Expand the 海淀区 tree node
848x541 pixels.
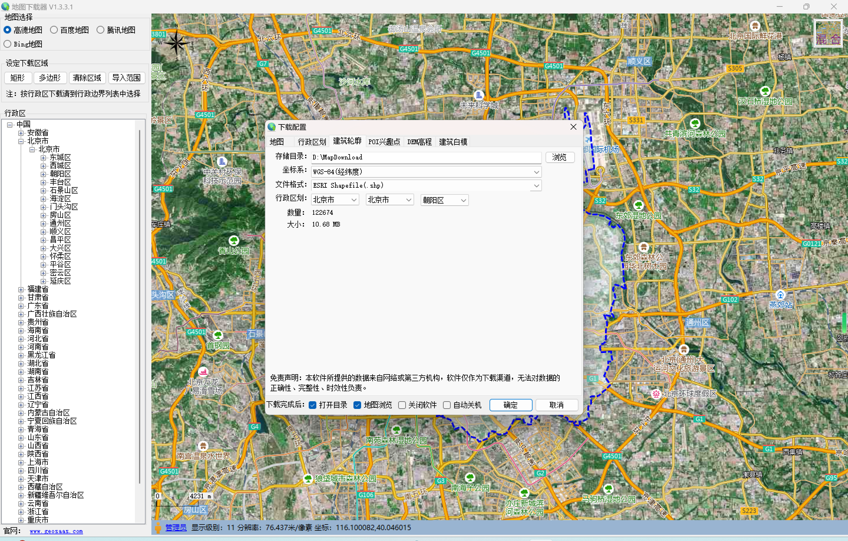(43, 199)
